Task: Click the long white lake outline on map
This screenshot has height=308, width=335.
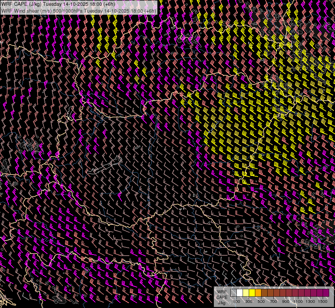Action: pos(104,166)
